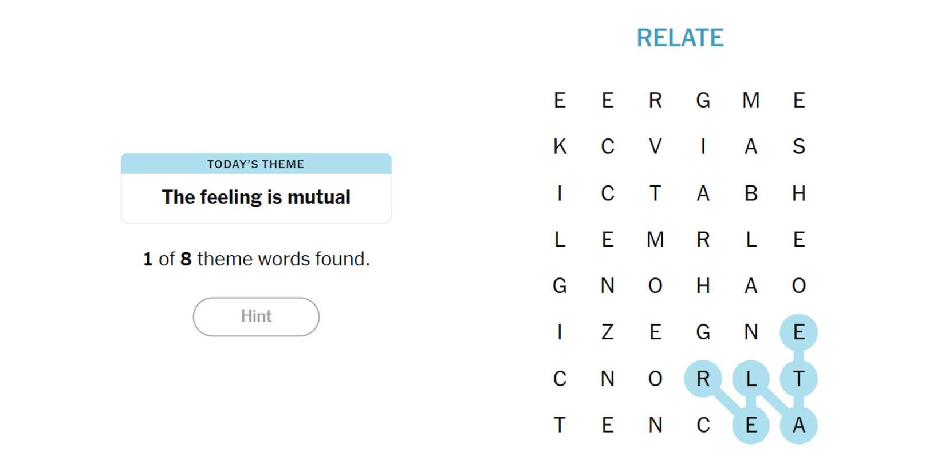The image size is (945, 472).
Task: Select letter H between O and A
Action: (x=703, y=285)
